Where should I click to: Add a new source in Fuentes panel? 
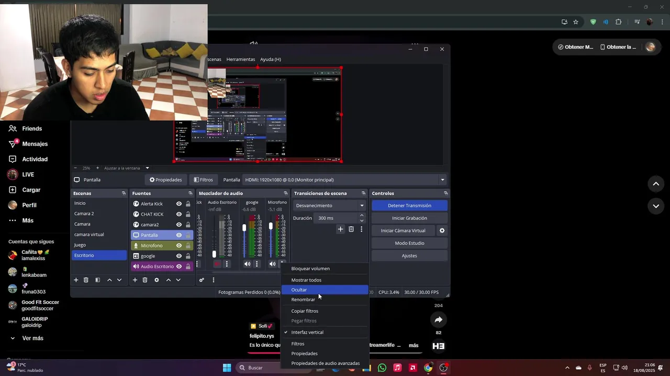point(135,280)
